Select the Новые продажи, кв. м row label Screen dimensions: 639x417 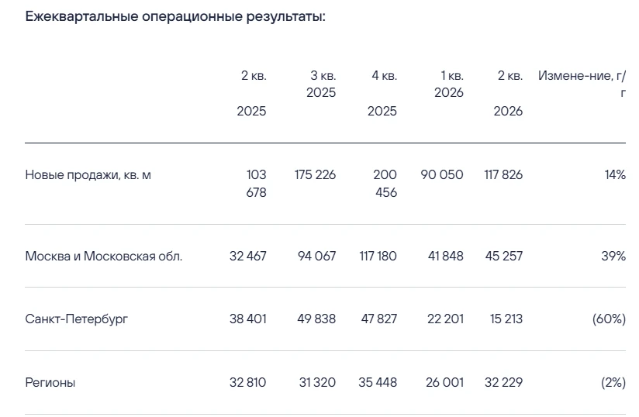[x=88, y=175]
